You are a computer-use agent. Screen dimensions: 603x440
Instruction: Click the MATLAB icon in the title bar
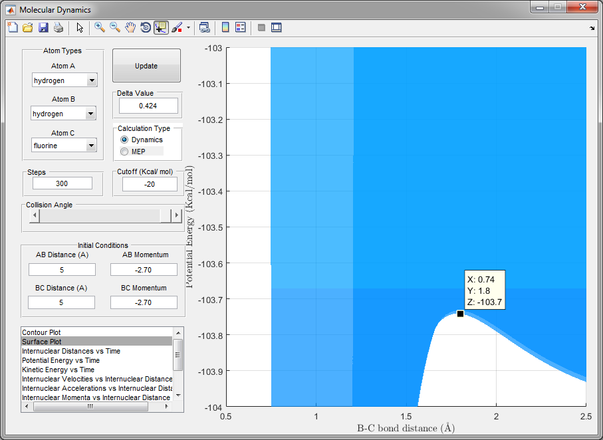pos(11,9)
